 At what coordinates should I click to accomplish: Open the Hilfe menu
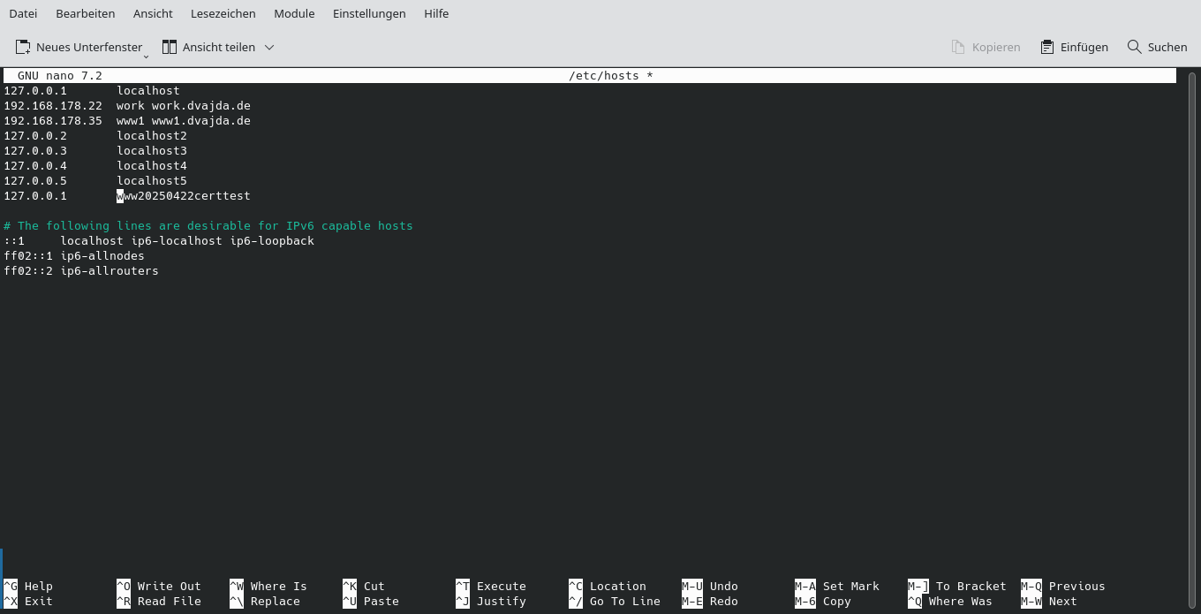pyautogui.click(x=436, y=13)
